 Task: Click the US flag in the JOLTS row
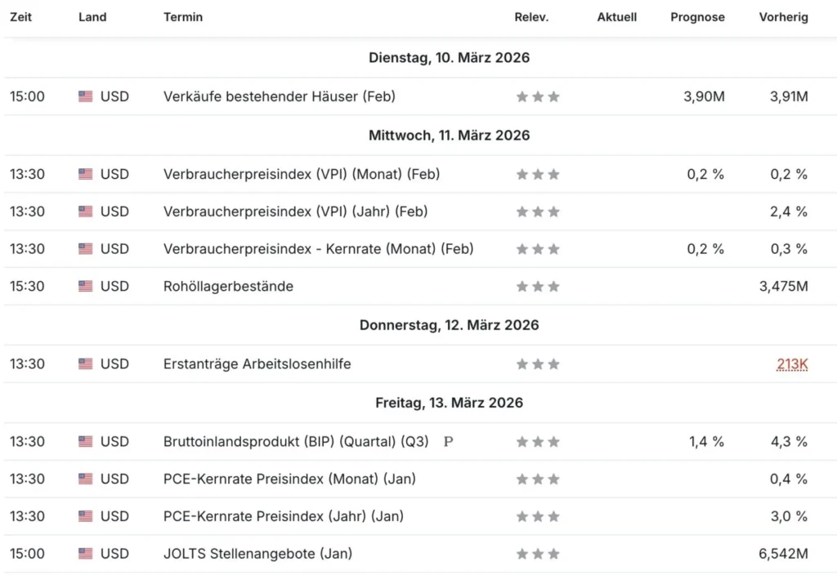click(85, 554)
